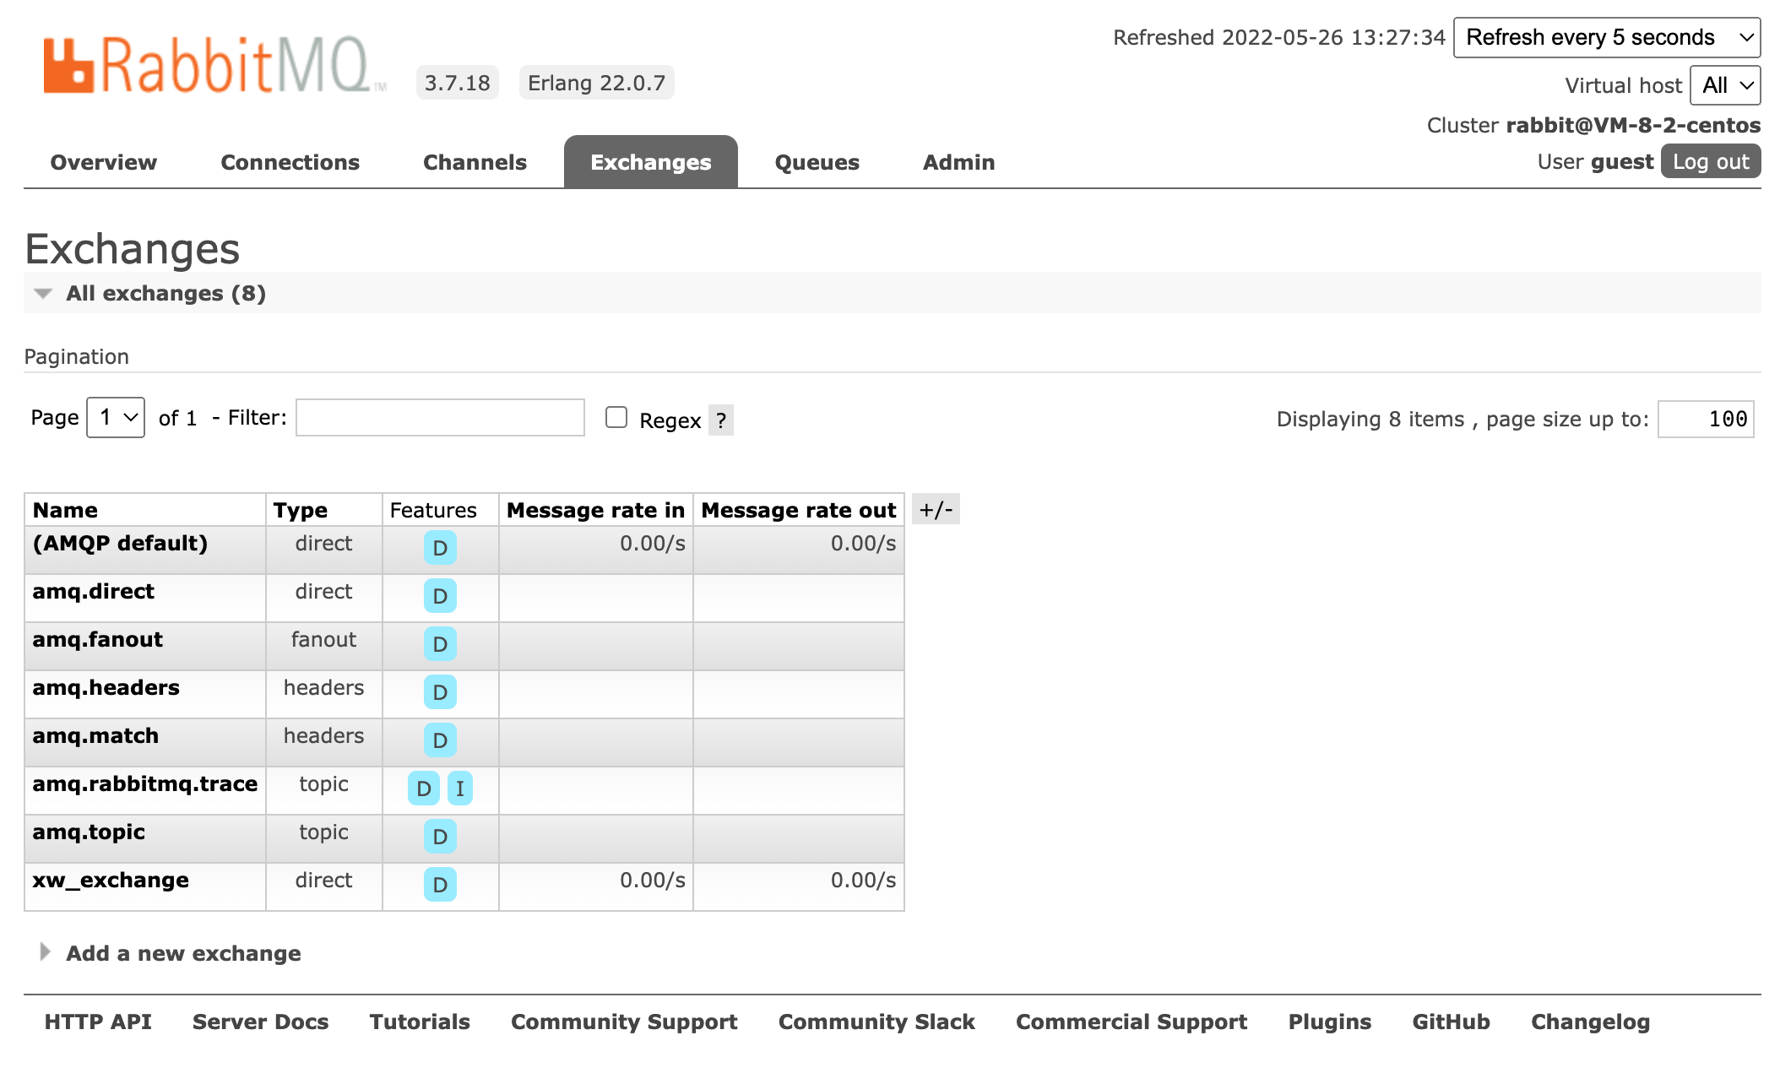
Task: Open the Virtual host dropdown
Action: 1724,85
